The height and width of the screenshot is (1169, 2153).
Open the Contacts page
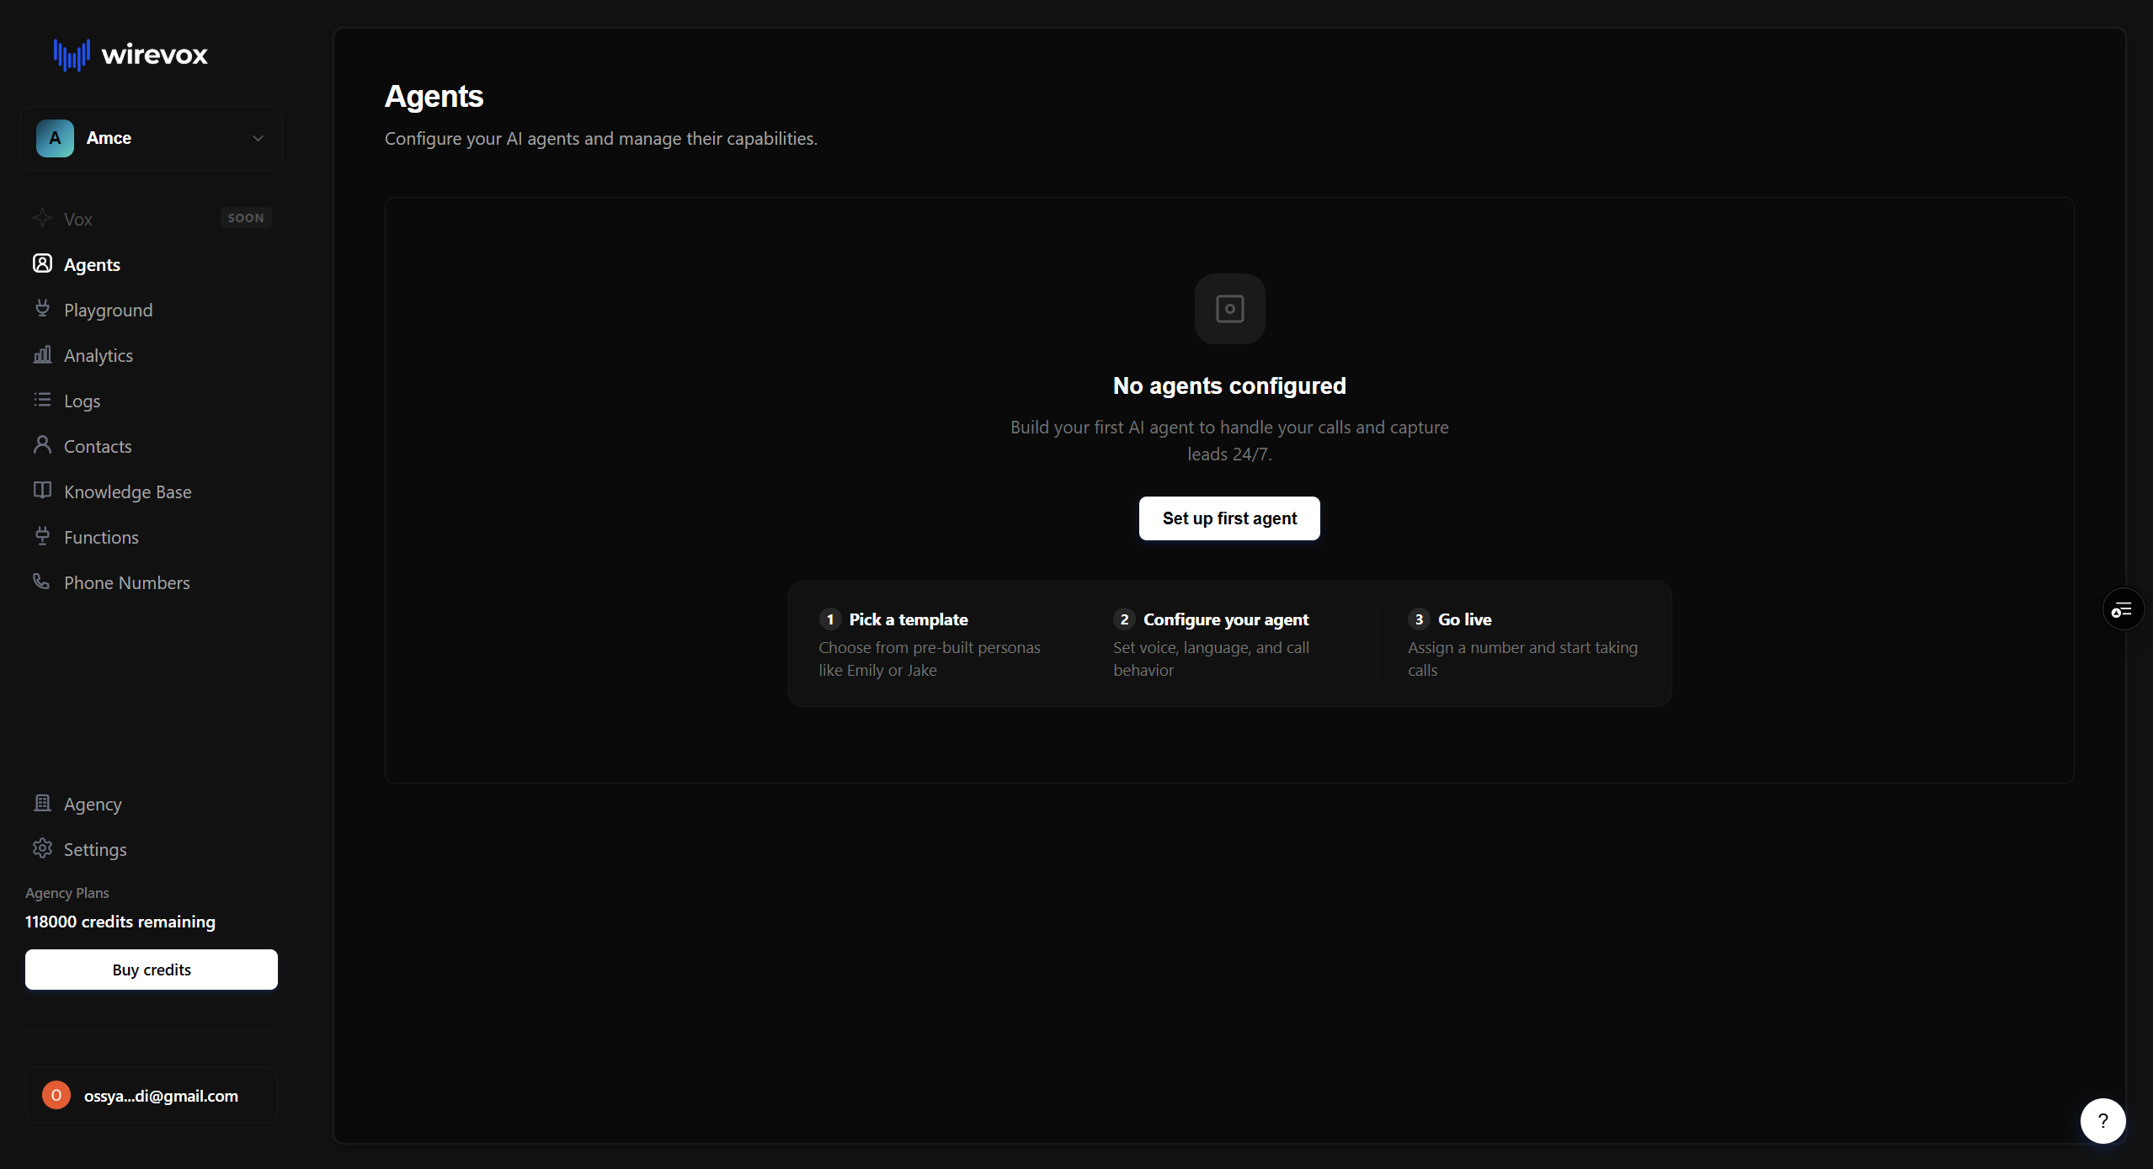[x=98, y=446]
